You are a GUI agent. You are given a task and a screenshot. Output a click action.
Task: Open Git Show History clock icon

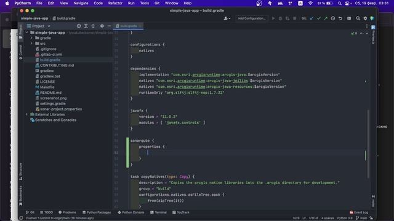(333, 18)
